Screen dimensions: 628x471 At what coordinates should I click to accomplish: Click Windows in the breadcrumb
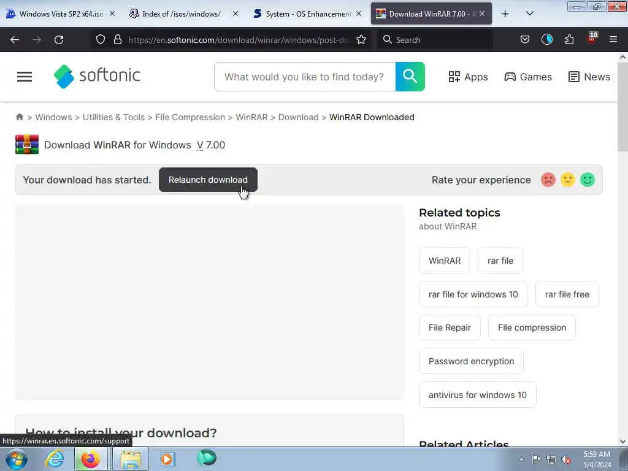(53, 117)
